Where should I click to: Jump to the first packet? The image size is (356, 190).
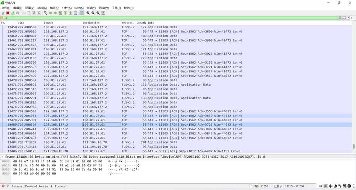pos(65,13)
